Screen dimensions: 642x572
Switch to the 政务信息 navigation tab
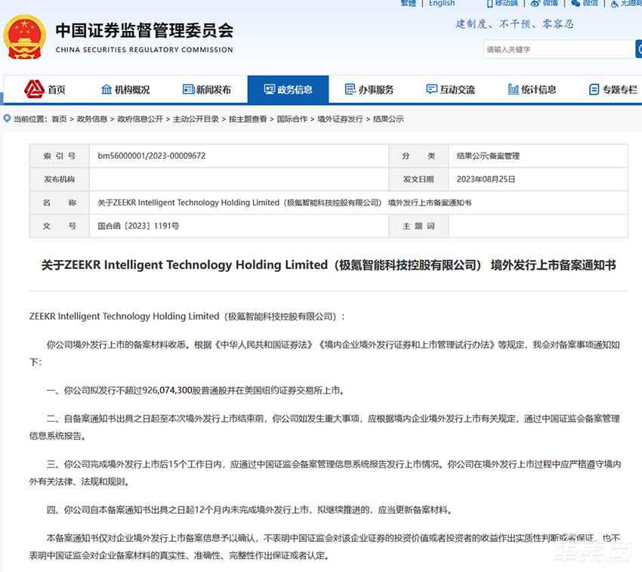tap(288, 88)
